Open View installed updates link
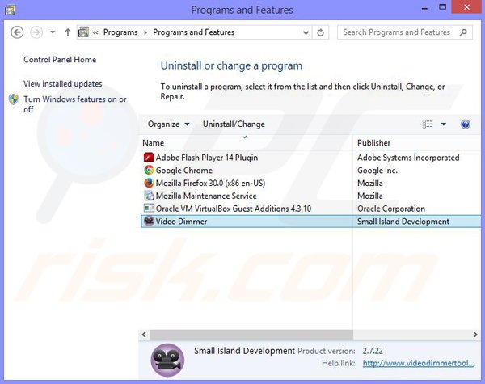 coord(63,84)
